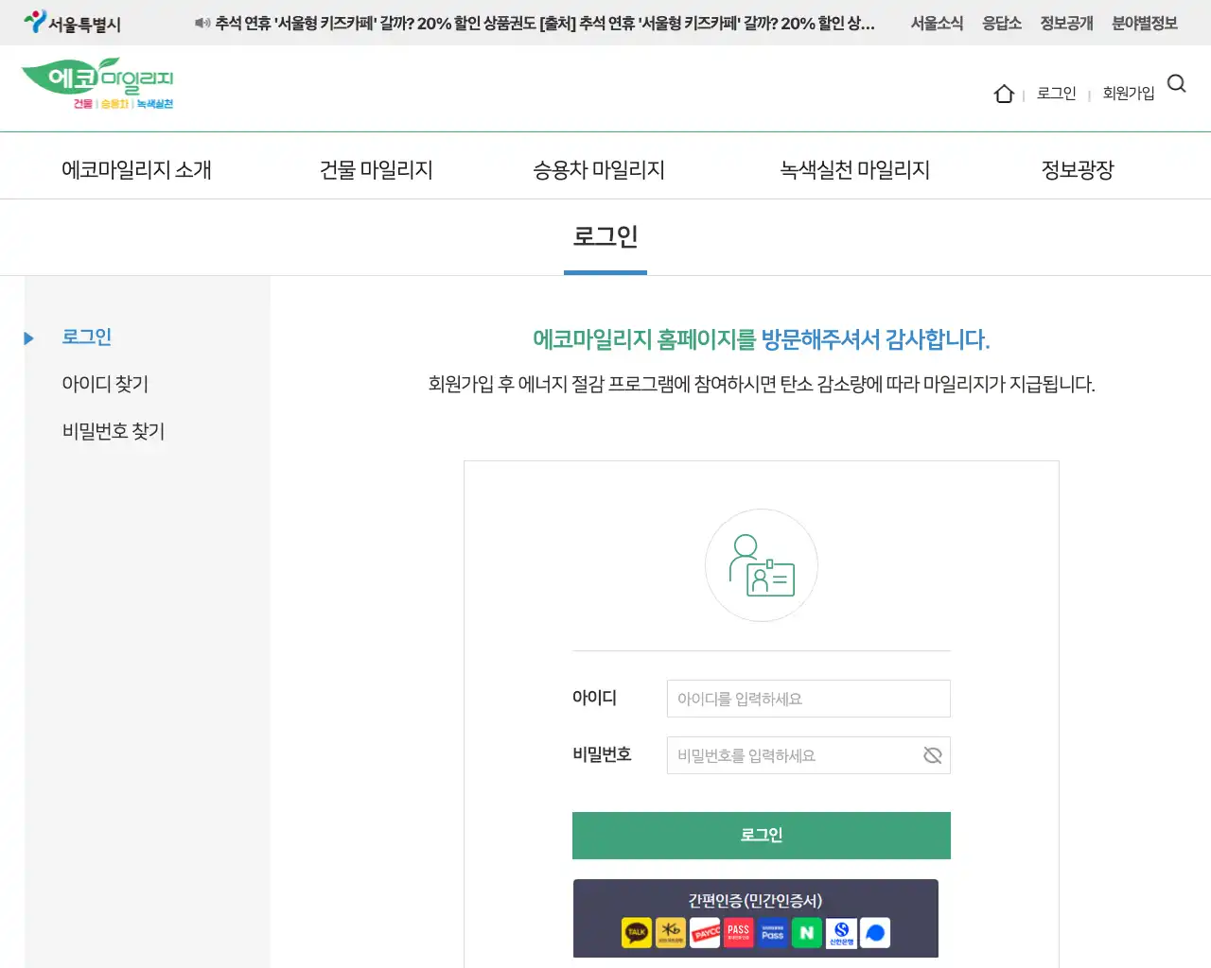This screenshot has width=1211, height=968.
Task: Click the 로그인 link in header
Action: click(1057, 93)
